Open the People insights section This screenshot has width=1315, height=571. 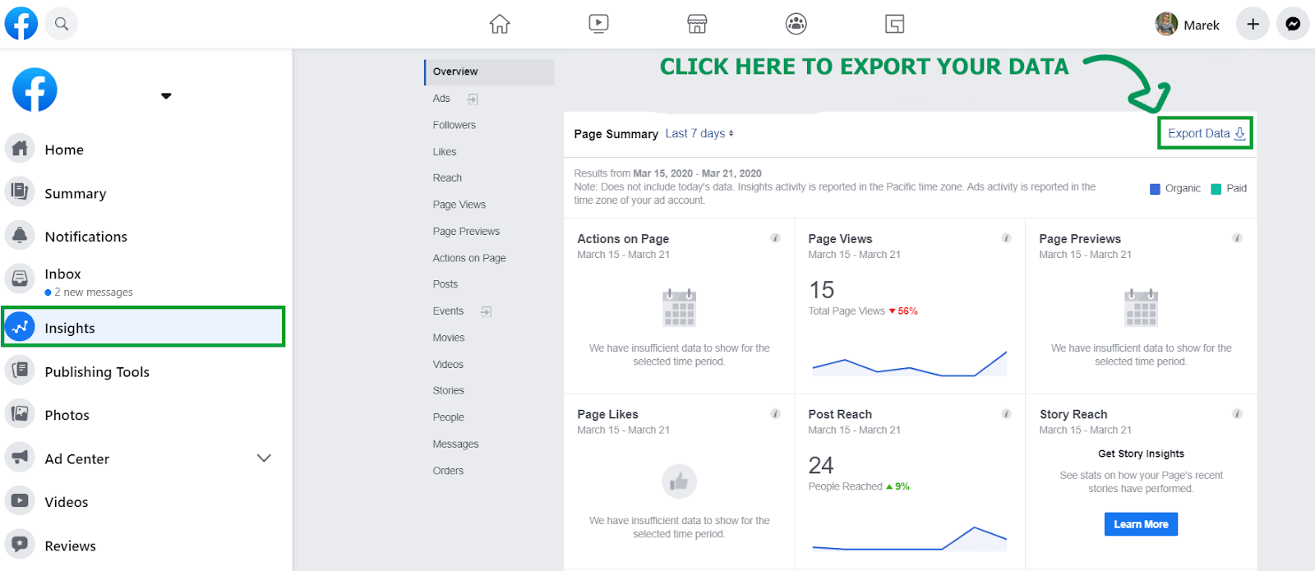pos(449,417)
